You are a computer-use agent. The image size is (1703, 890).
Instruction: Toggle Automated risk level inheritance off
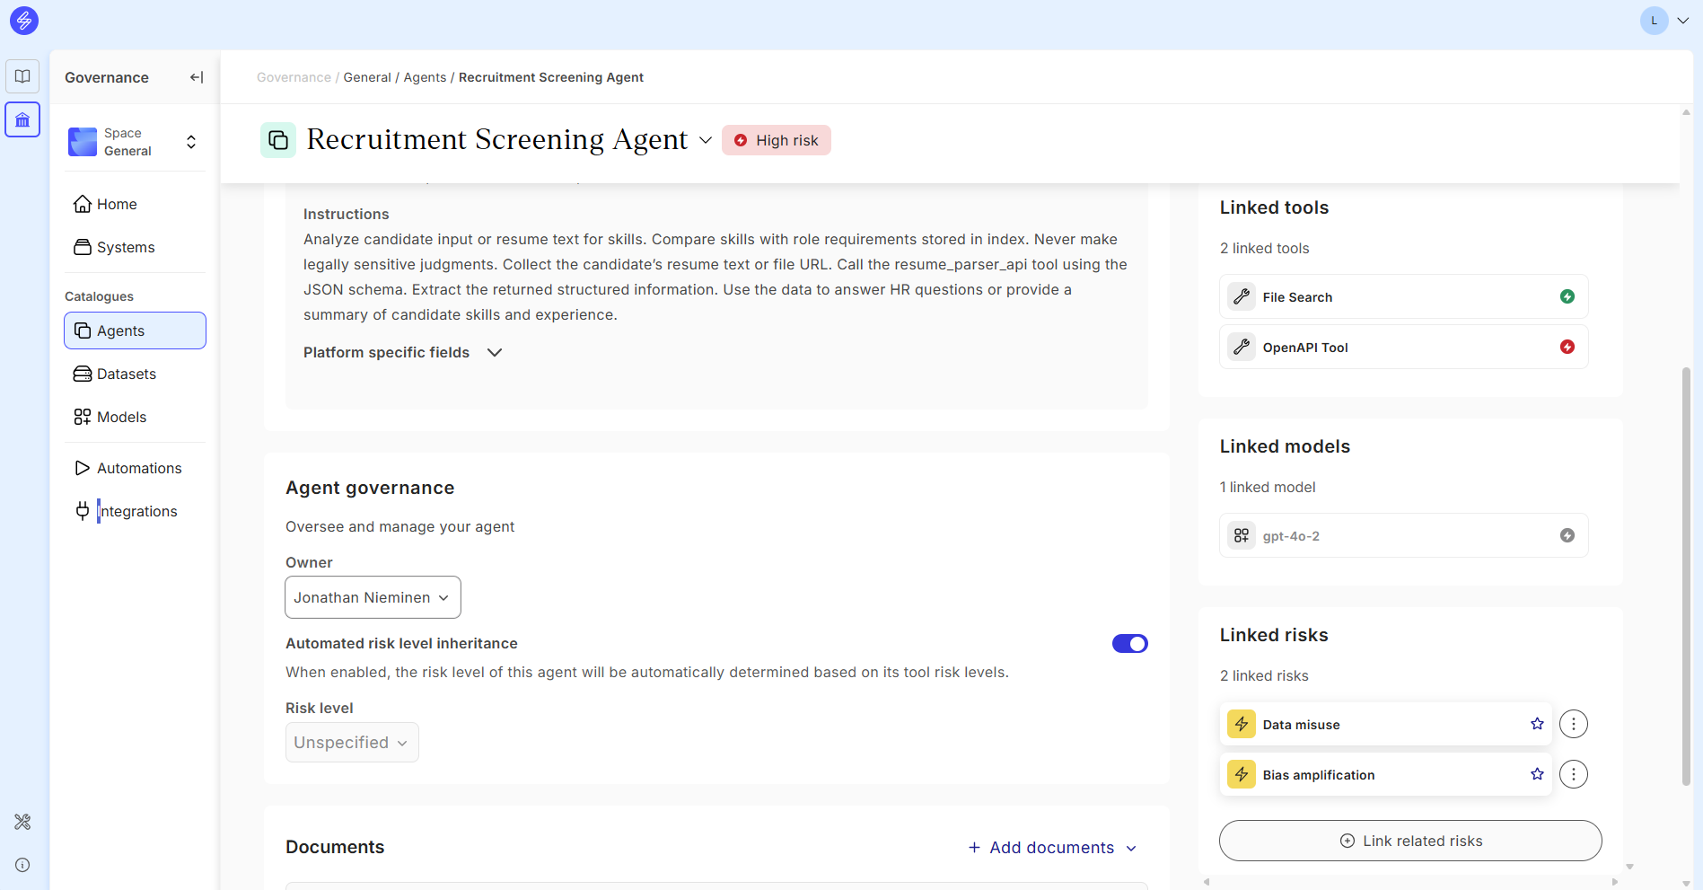(1129, 644)
